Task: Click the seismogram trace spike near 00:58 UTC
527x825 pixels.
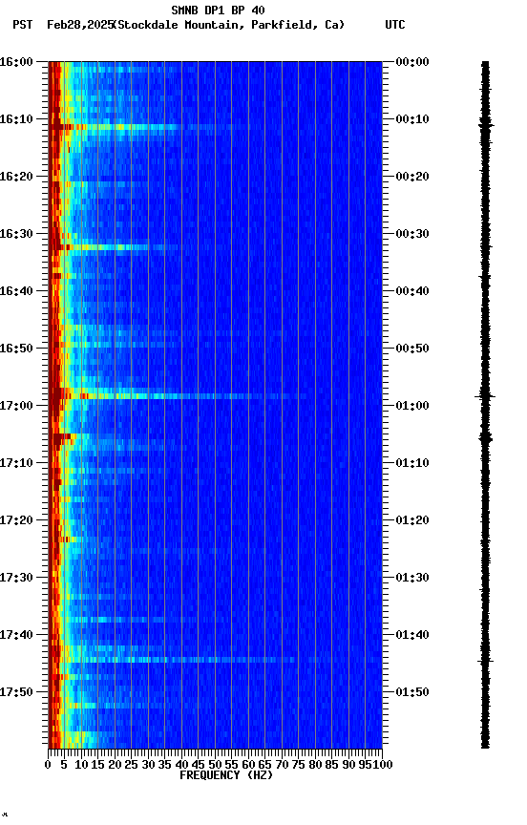Action: tap(485, 396)
